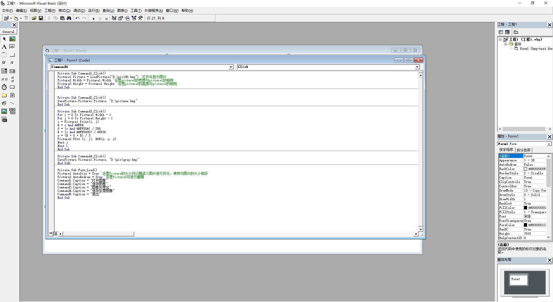Open the Add Form dropdown arrow

pyautogui.click(x=21, y=18)
